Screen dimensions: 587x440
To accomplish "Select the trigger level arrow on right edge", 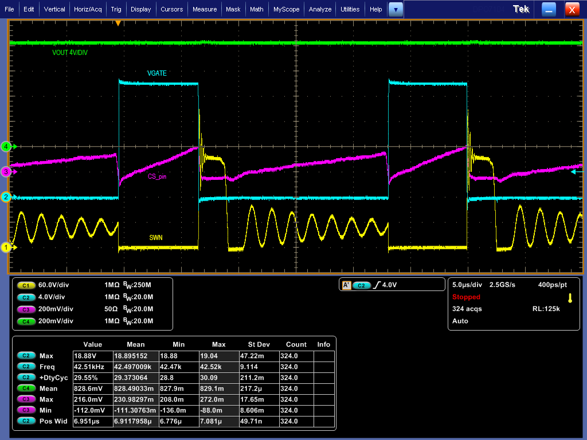I will [574, 171].
